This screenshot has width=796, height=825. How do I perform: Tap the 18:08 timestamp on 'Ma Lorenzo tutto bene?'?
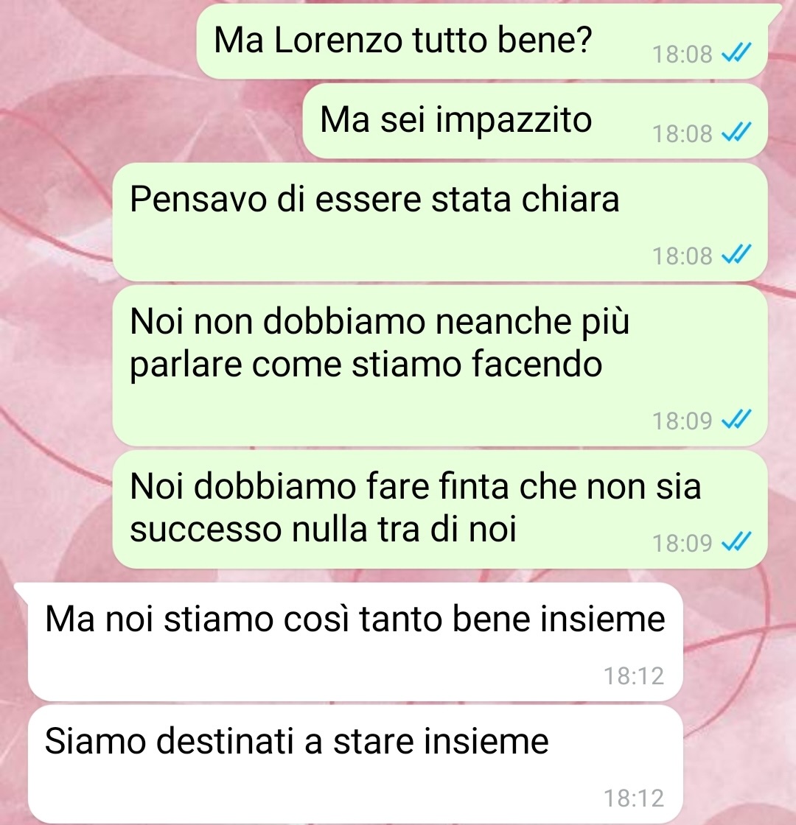(x=682, y=55)
